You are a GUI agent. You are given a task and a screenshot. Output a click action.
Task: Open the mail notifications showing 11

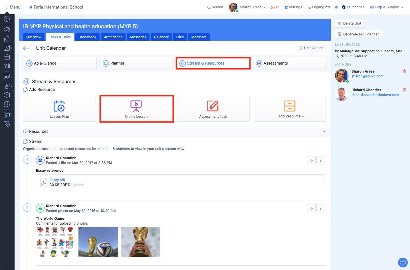coord(275,7)
